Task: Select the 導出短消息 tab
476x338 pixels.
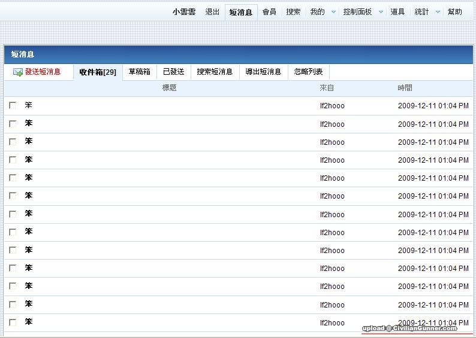Action: pos(263,72)
